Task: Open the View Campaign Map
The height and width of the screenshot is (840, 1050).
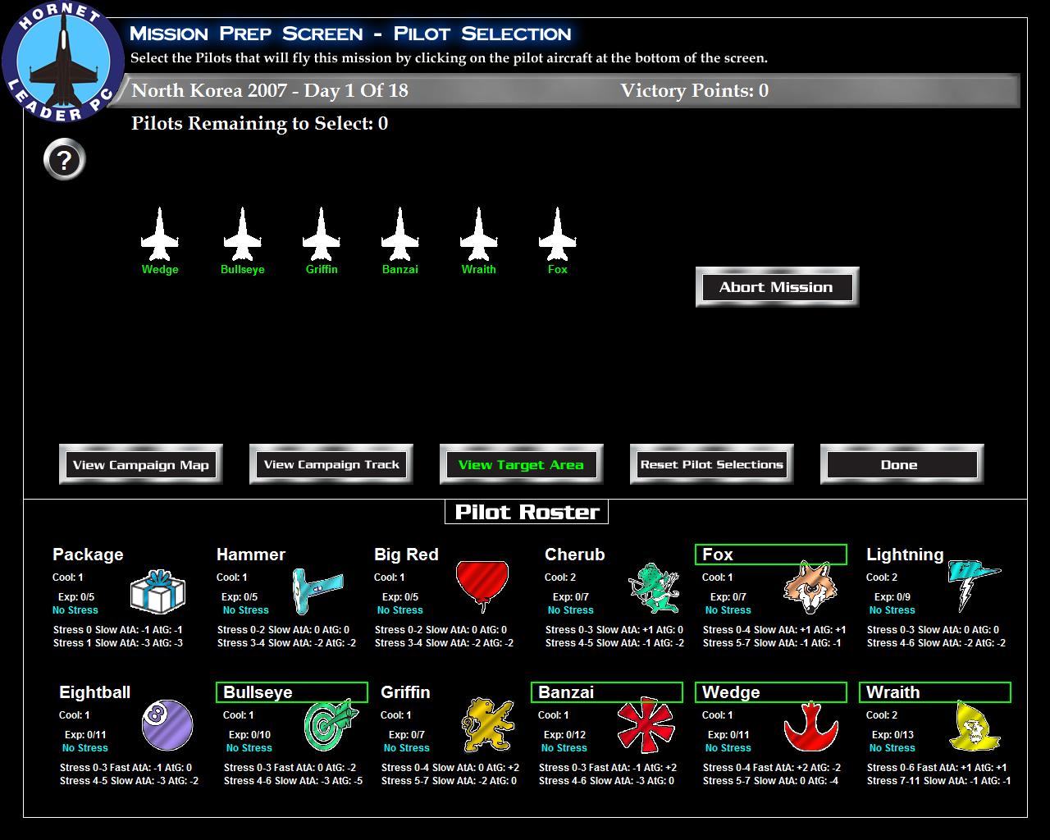Action: click(140, 463)
